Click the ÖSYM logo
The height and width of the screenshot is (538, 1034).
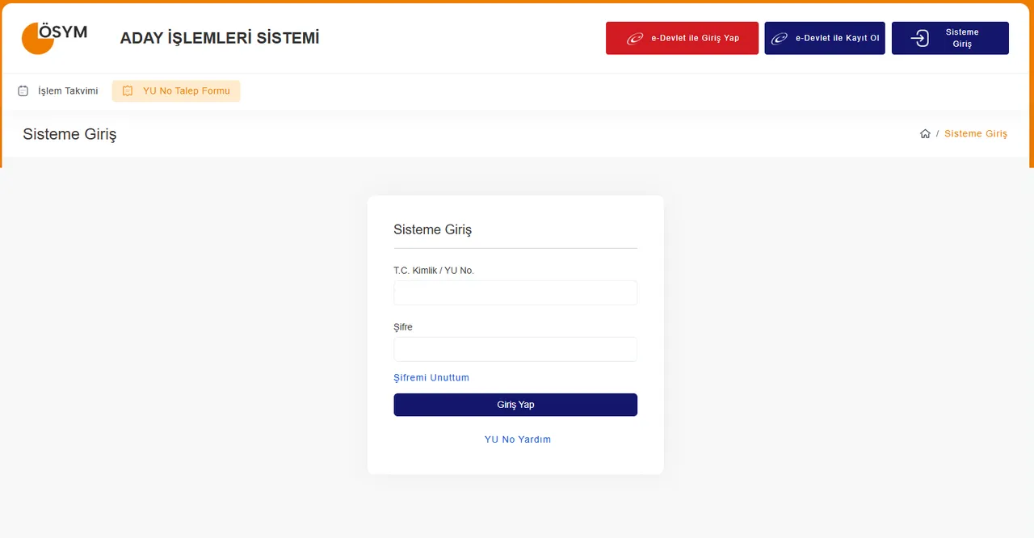click(53, 37)
